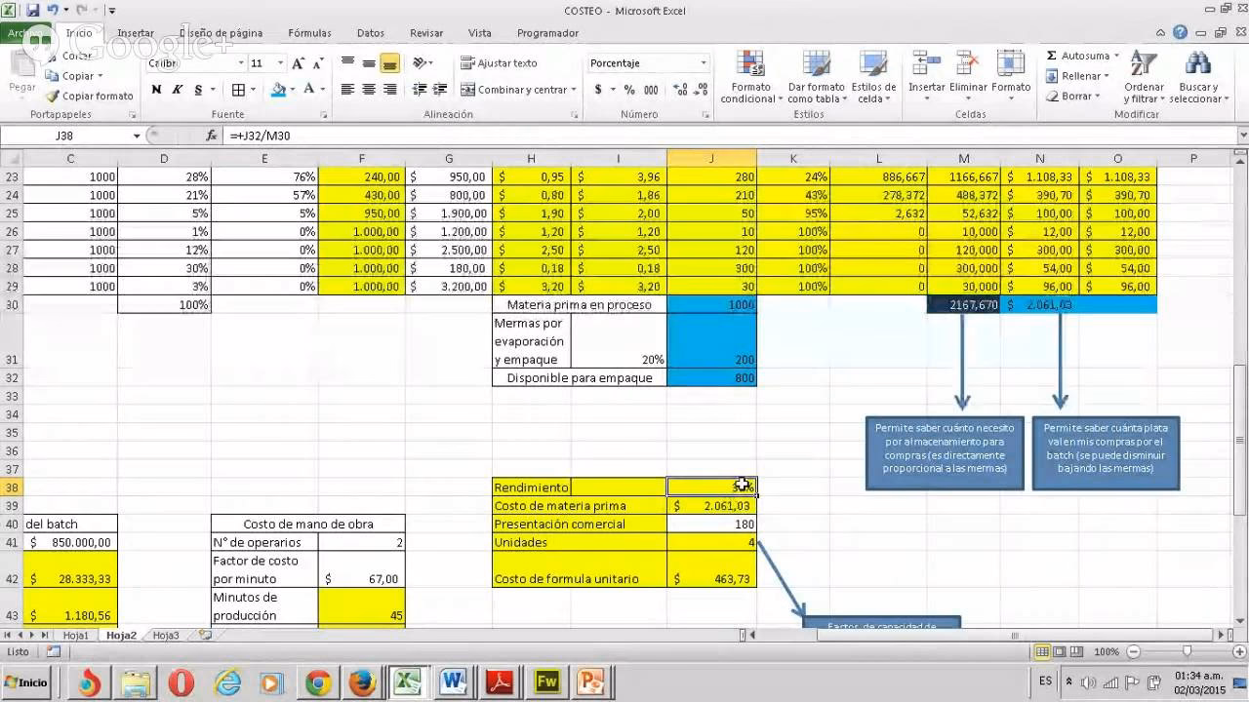The image size is (1249, 702).
Task: Save workbook with the diskette icon
Action: [33, 11]
